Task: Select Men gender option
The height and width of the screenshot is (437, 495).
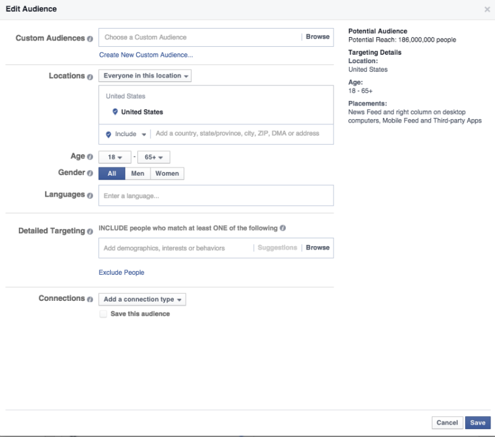Action: pyautogui.click(x=137, y=173)
